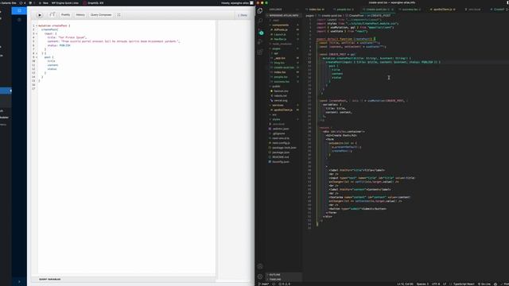The image size is (509, 286).
Task: Toggle fullscreen icon in GraphiQL toolbar
Action: (x=119, y=15)
